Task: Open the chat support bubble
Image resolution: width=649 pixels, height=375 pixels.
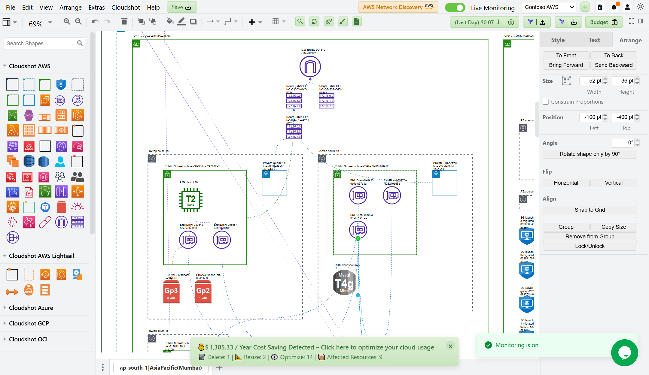Action: pos(624,352)
